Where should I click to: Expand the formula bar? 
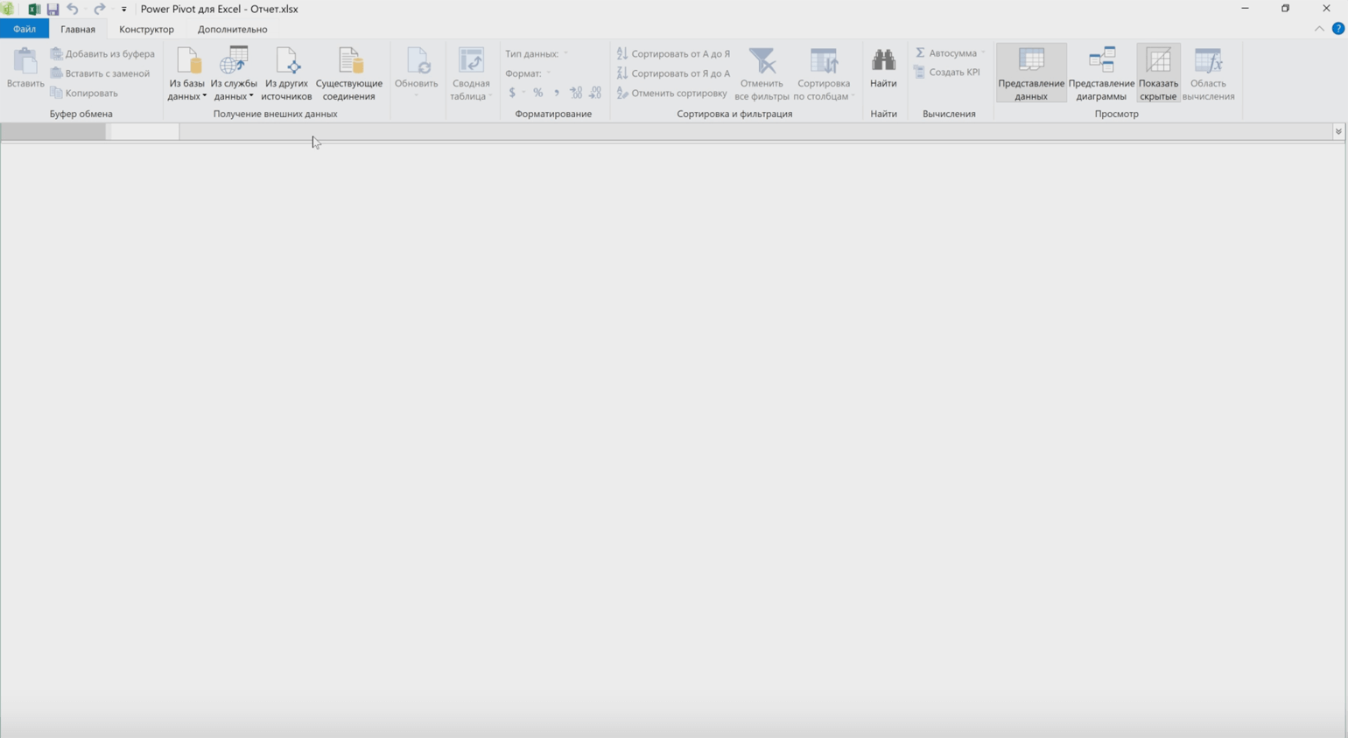click(1338, 131)
